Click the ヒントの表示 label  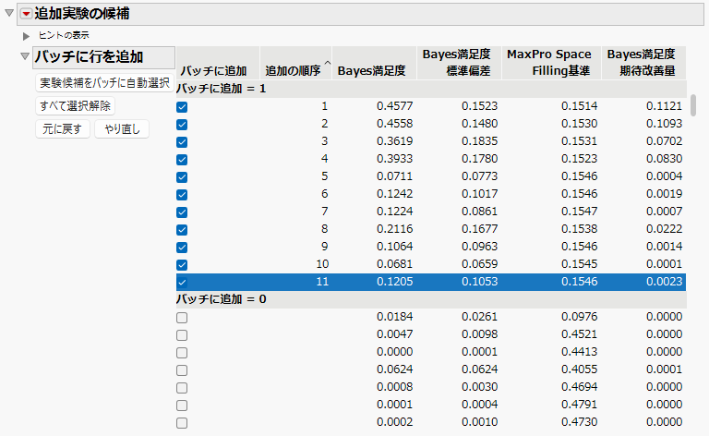click(x=64, y=35)
